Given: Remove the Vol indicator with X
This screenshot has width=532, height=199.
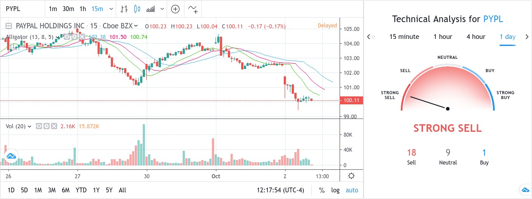Looking at the screenshot, I should (54, 126).
